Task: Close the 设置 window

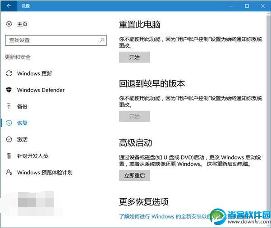Action: [262, 6]
